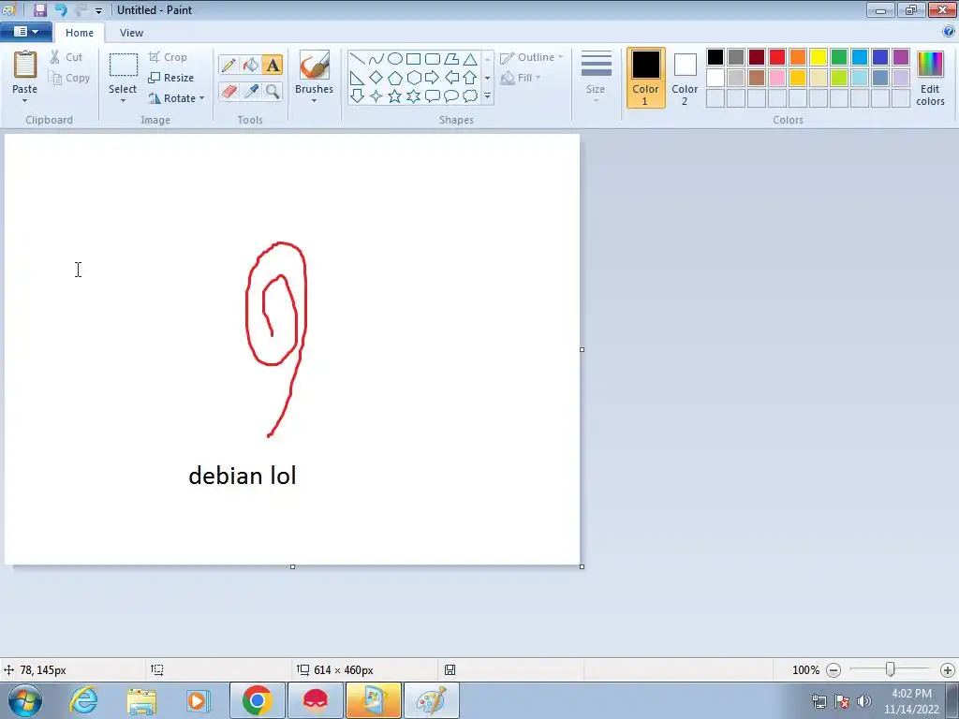Open Internet Explorer from the taskbar
Image resolution: width=959 pixels, height=719 pixels.
coord(83,700)
